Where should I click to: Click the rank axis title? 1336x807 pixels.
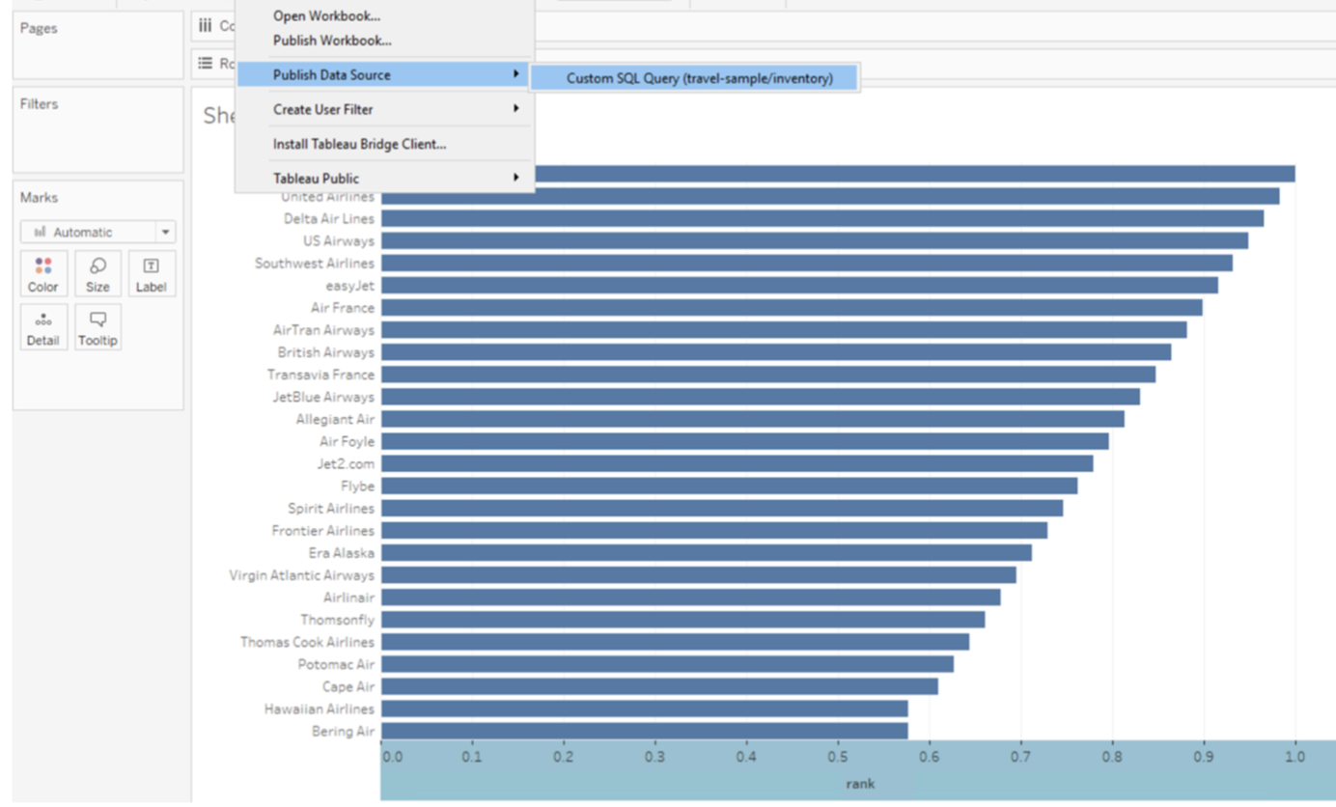(860, 784)
